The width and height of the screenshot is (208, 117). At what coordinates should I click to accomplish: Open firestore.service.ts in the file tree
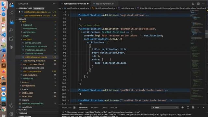34,54
